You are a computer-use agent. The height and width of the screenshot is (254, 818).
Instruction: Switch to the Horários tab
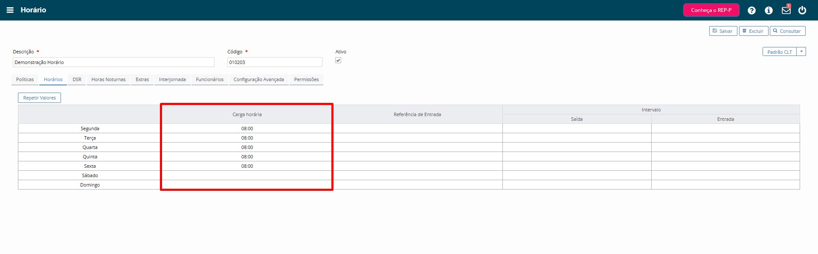coord(53,80)
